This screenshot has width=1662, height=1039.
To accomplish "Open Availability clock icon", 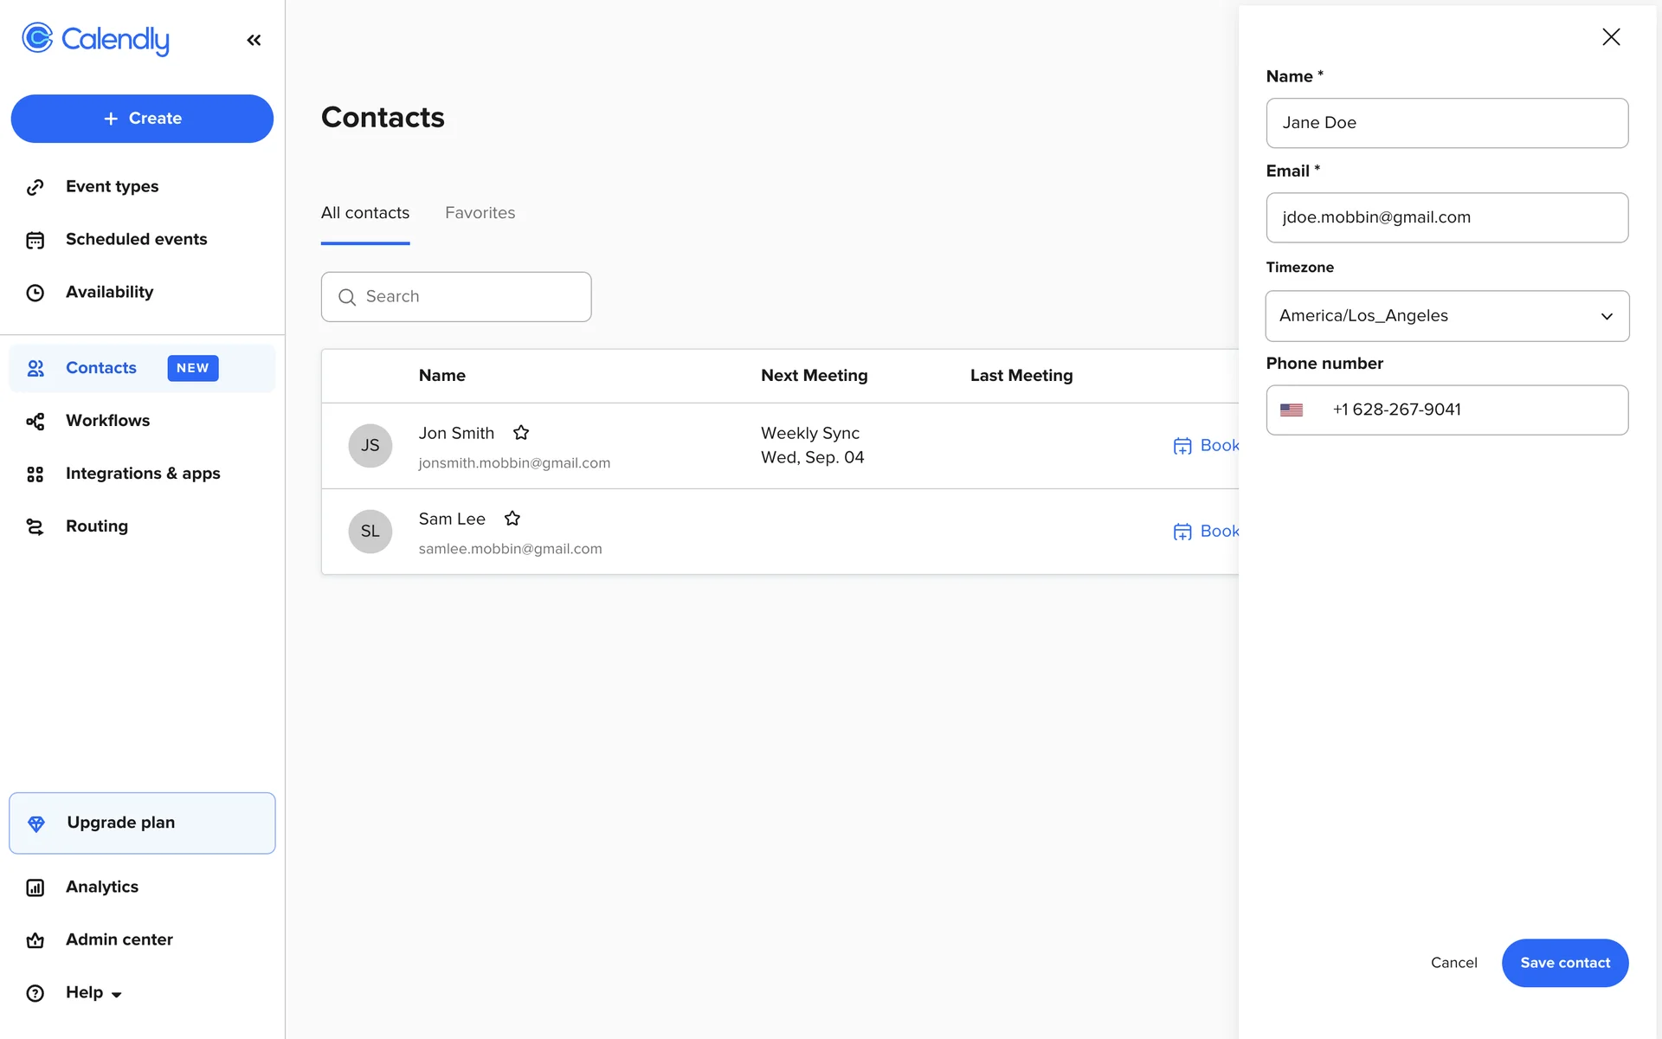I will coord(35,293).
